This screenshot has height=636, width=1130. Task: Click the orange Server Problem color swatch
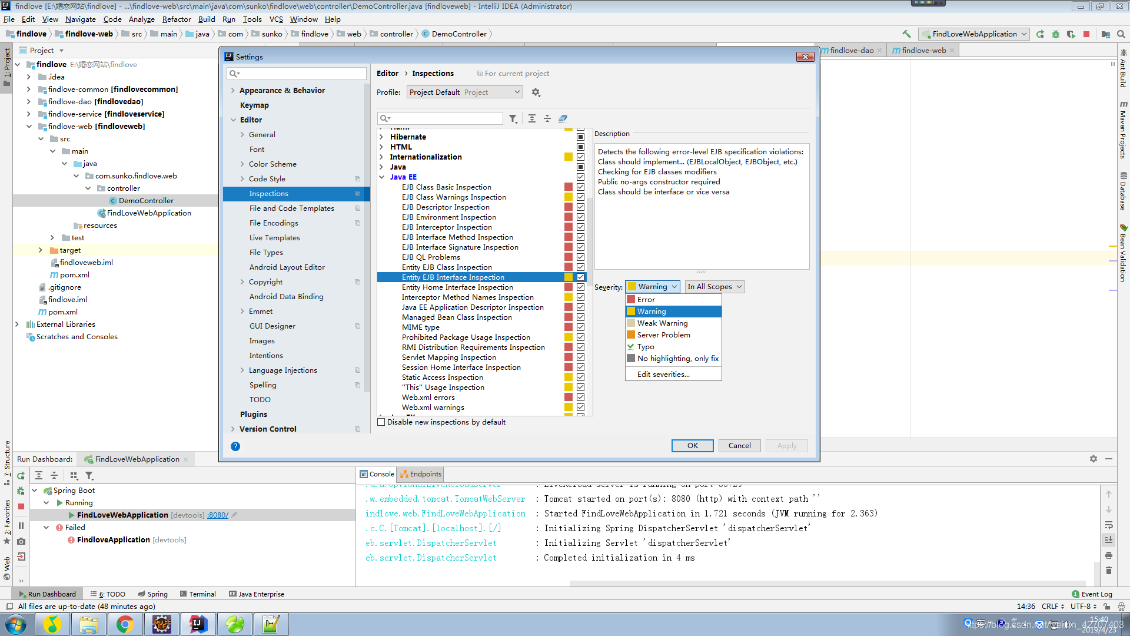click(631, 335)
